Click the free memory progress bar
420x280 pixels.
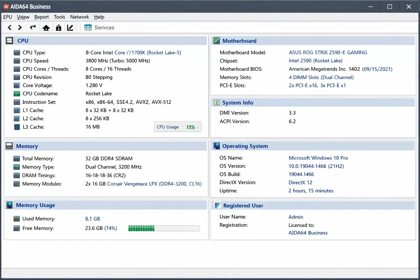[164, 228]
